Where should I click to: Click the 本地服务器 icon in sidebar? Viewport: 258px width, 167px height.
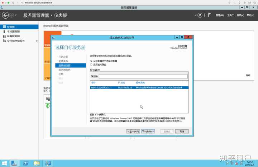[x=4, y=32]
